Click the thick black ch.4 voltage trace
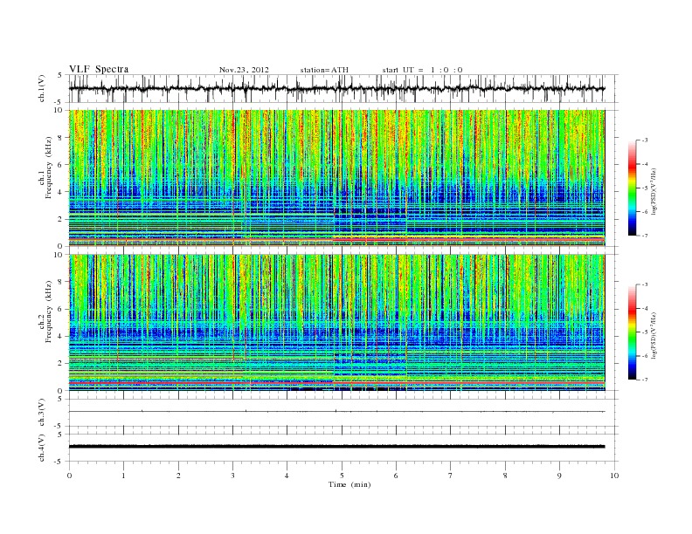This screenshot has height=534, width=692. point(336,447)
